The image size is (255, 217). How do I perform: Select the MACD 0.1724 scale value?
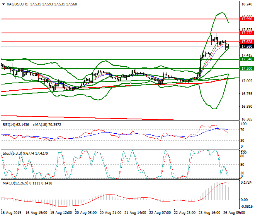pyautogui.click(x=246, y=183)
